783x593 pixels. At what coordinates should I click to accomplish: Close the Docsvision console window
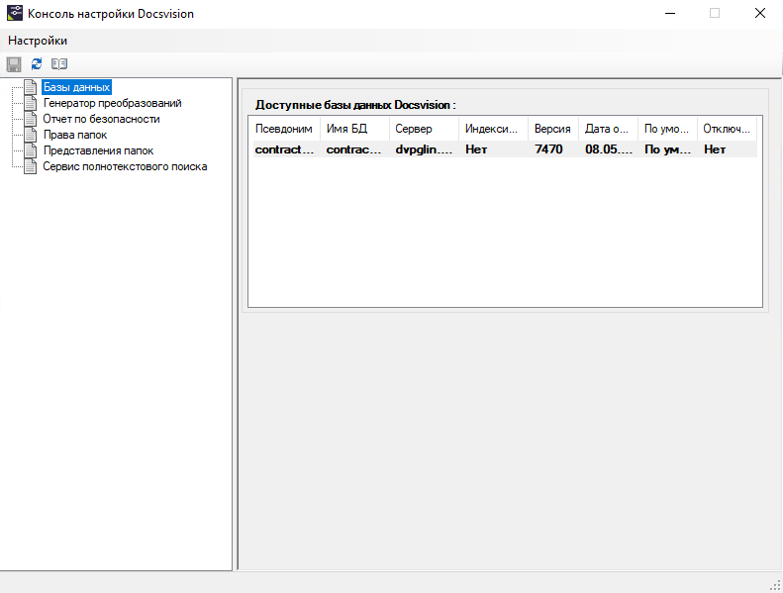click(x=760, y=13)
